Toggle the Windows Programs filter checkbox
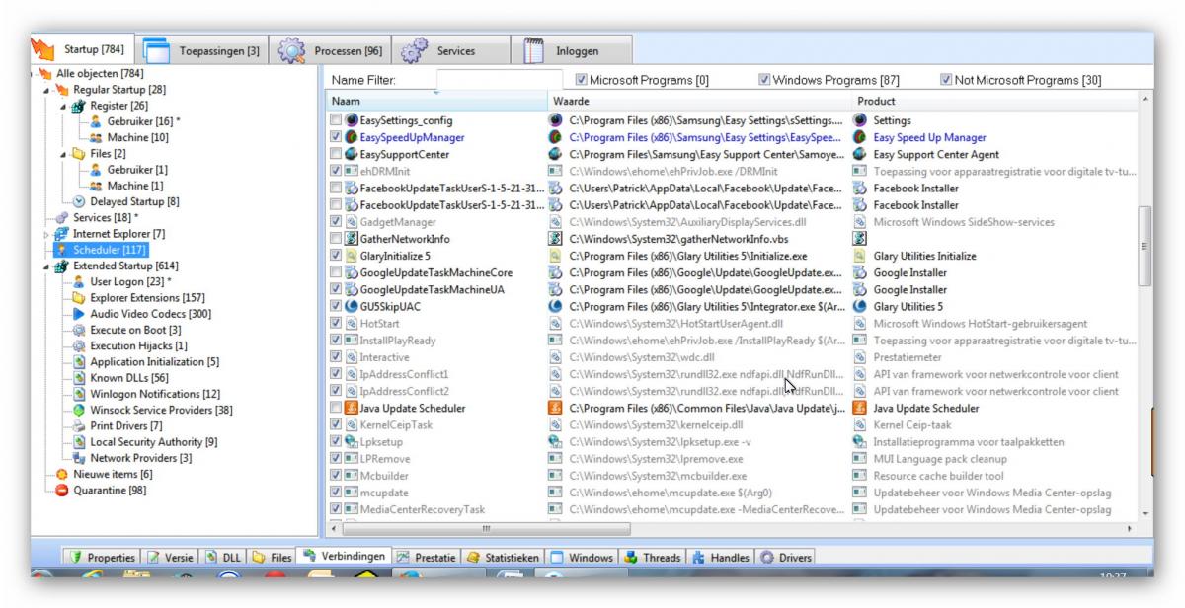The width and height of the screenshot is (1185, 608). pyautogui.click(x=764, y=80)
